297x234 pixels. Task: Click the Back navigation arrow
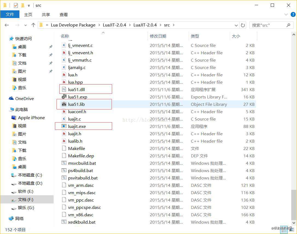tap(7, 25)
